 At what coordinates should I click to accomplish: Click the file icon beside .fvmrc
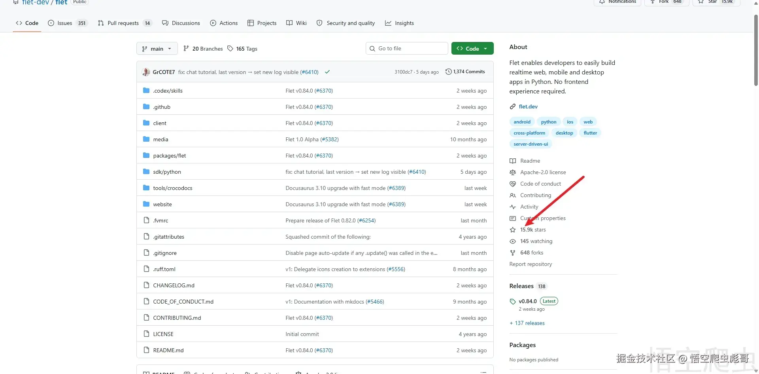click(x=146, y=220)
